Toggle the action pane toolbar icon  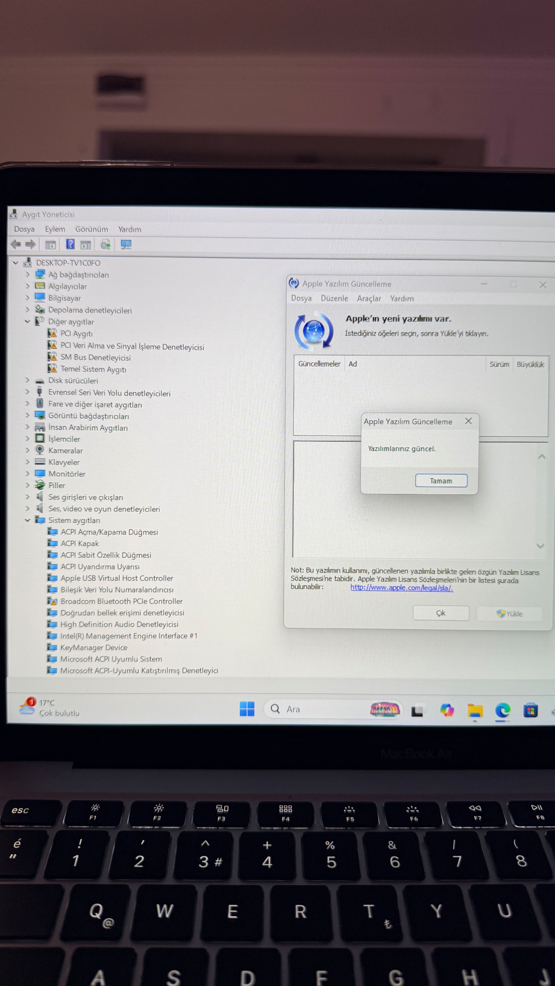click(x=86, y=245)
